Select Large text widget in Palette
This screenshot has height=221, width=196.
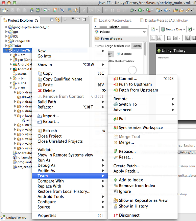tap(109, 46)
